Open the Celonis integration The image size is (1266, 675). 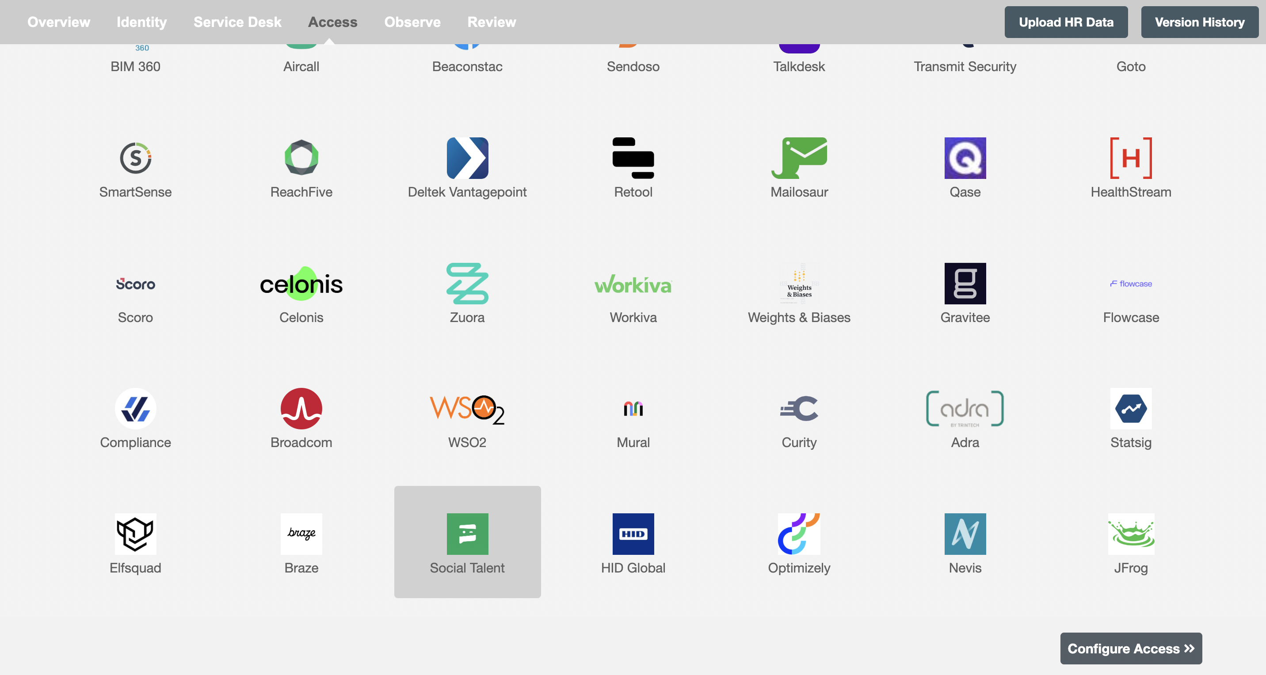[x=301, y=291]
